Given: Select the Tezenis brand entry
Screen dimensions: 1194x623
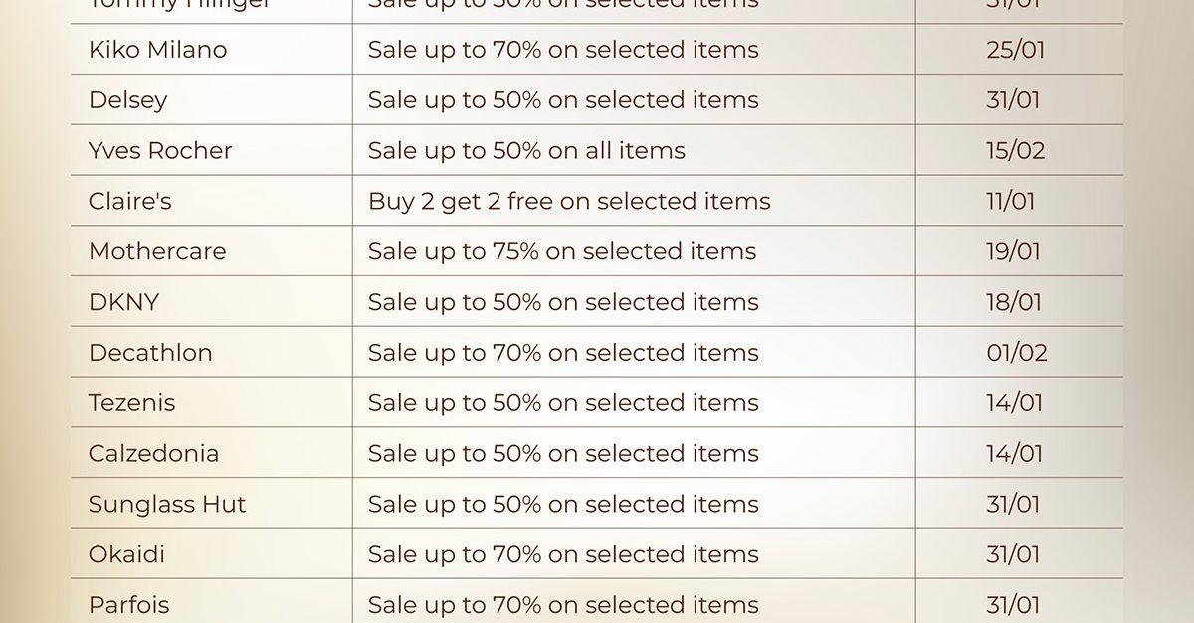Looking at the screenshot, I should (131, 403).
